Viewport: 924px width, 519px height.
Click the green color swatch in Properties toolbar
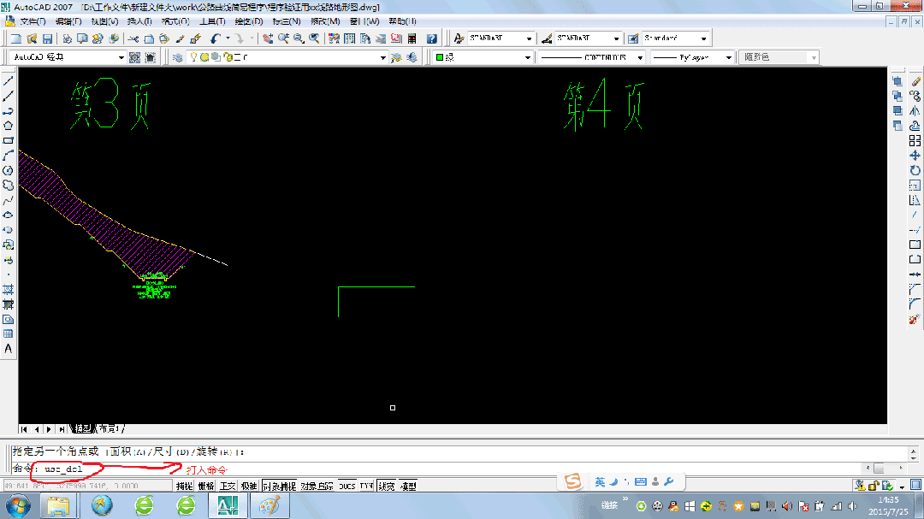point(440,57)
